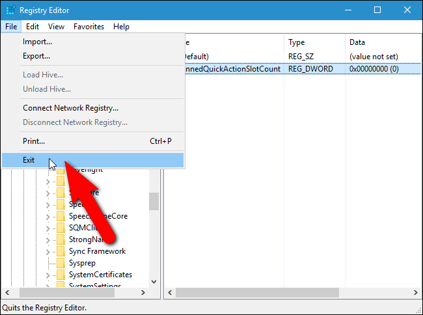The width and height of the screenshot is (423, 315).
Task: Expand the SpeechOneCore tree node
Action: tap(48, 217)
